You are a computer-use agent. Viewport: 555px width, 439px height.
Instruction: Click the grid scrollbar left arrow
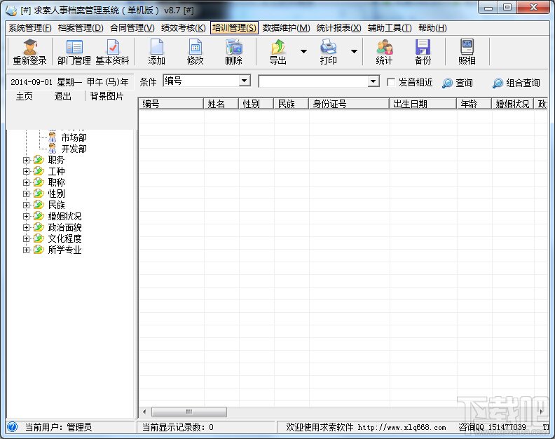pos(144,412)
